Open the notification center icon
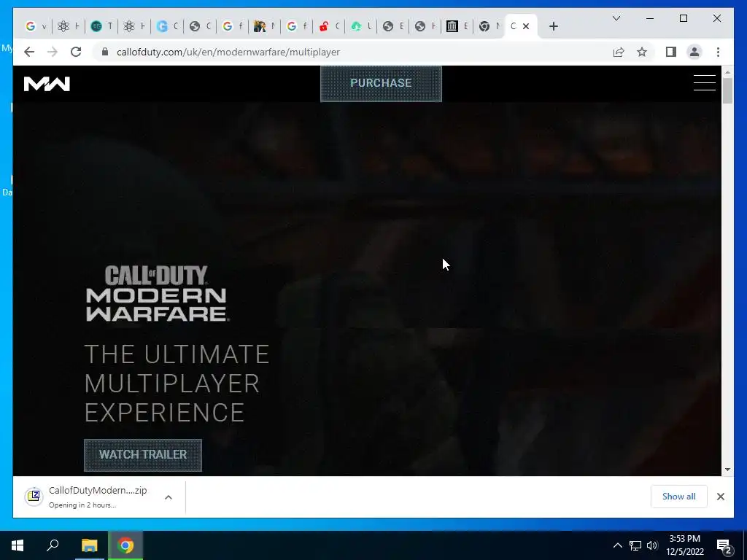The image size is (747, 560). point(724,545)
